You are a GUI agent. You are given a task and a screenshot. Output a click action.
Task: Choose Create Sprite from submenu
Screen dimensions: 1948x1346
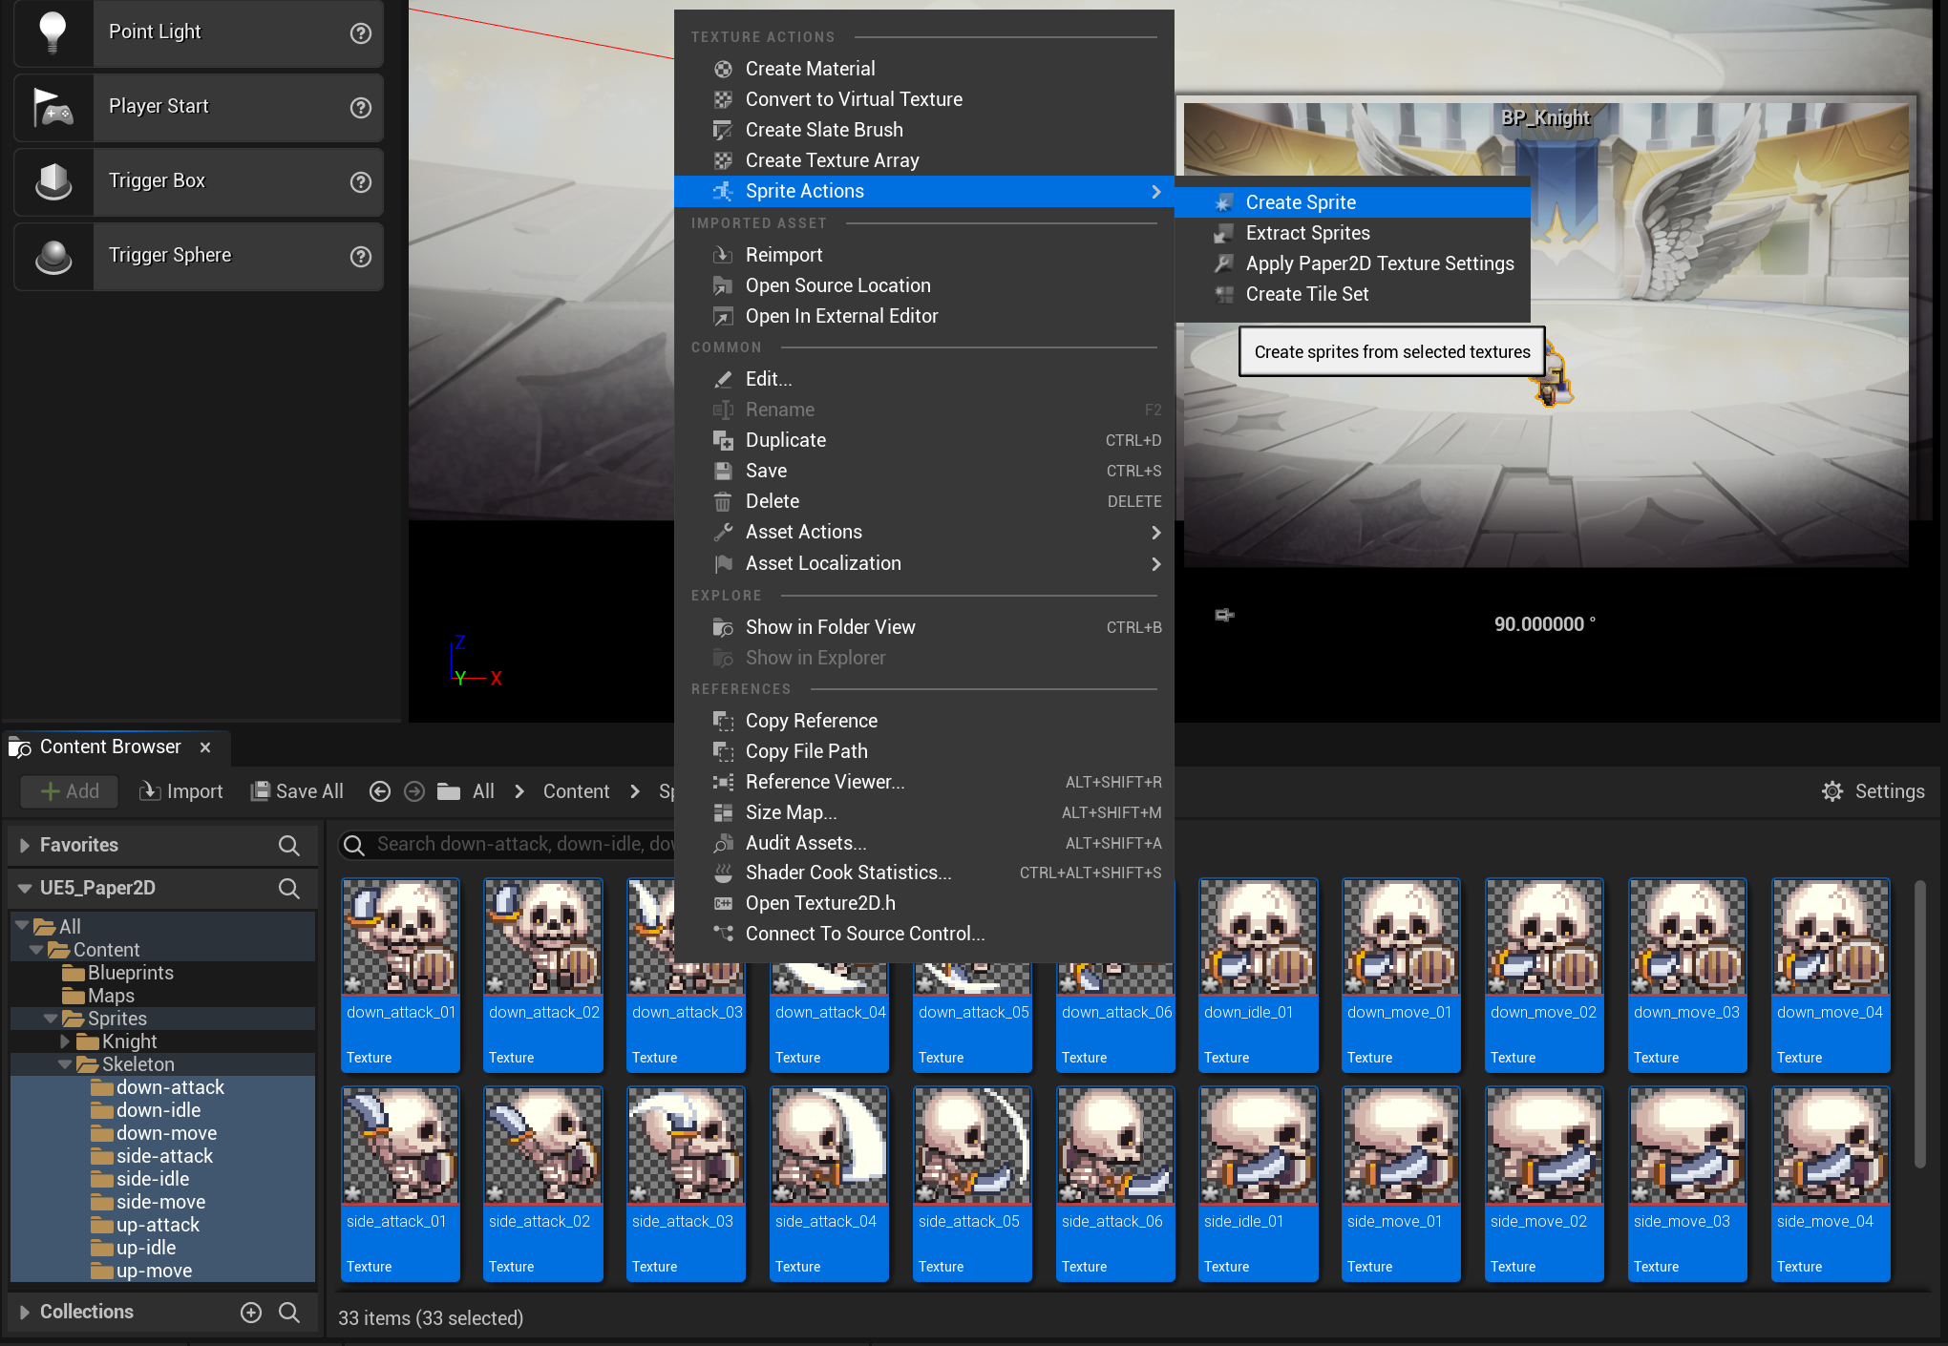(x=1352, y=202)
